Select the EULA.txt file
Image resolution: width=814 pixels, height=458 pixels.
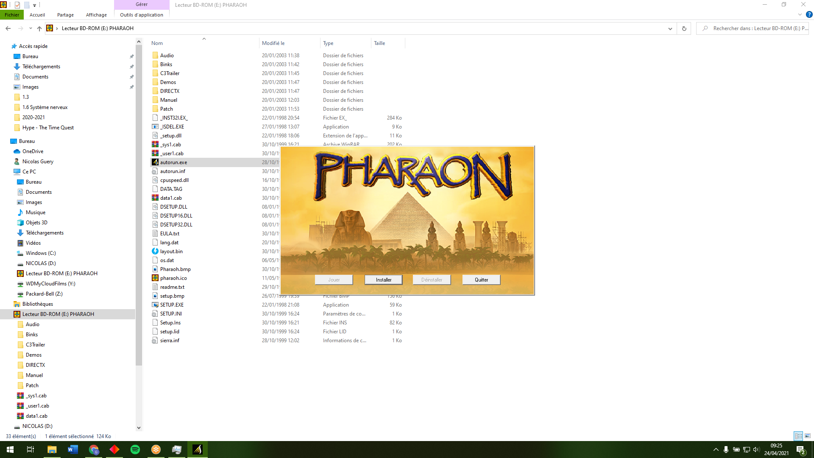click(x=170, y=234)
